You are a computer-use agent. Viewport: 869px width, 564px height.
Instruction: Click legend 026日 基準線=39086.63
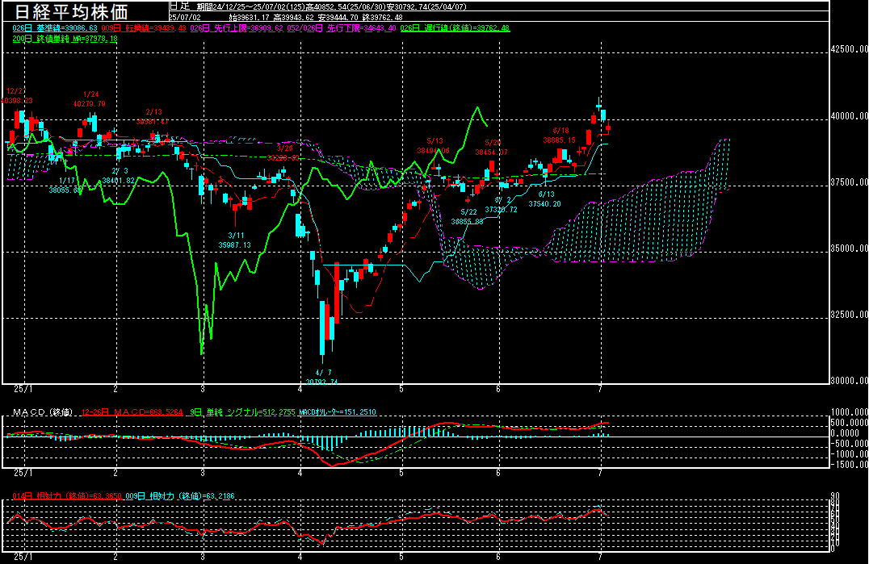tap(55, 27)
